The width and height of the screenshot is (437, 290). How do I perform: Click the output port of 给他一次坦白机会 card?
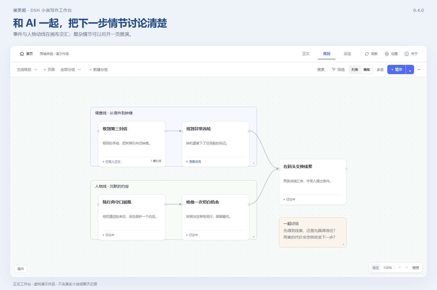tap(249, 204)
